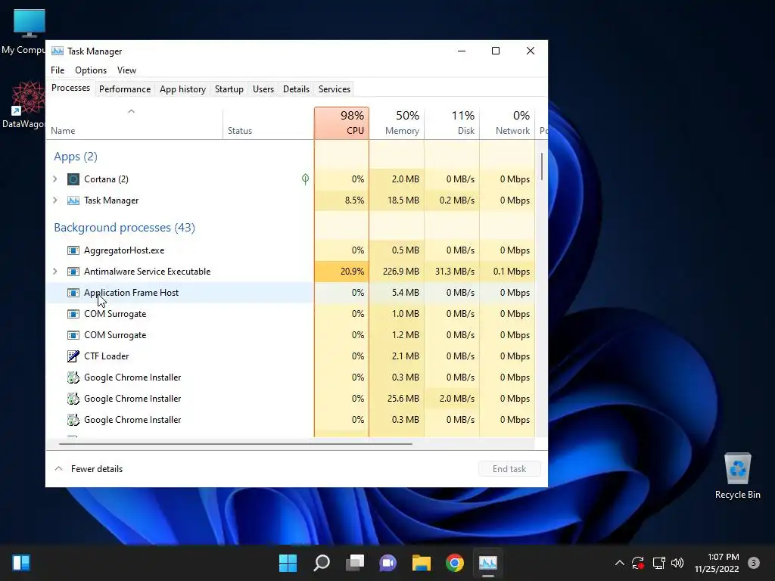Sort by the 0% Network column header
775x581 pixels.
pyautogui.click(x=508, y=123)
